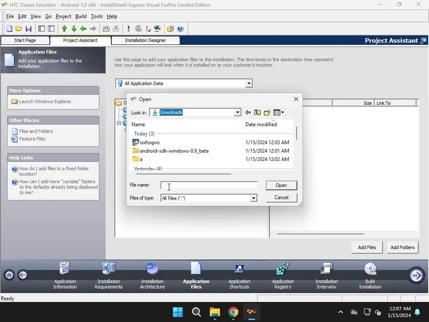The width and height of the screenshot is (429, 322).
Task: Go back using Open dialog's green arrow
Action: [248, 112]
